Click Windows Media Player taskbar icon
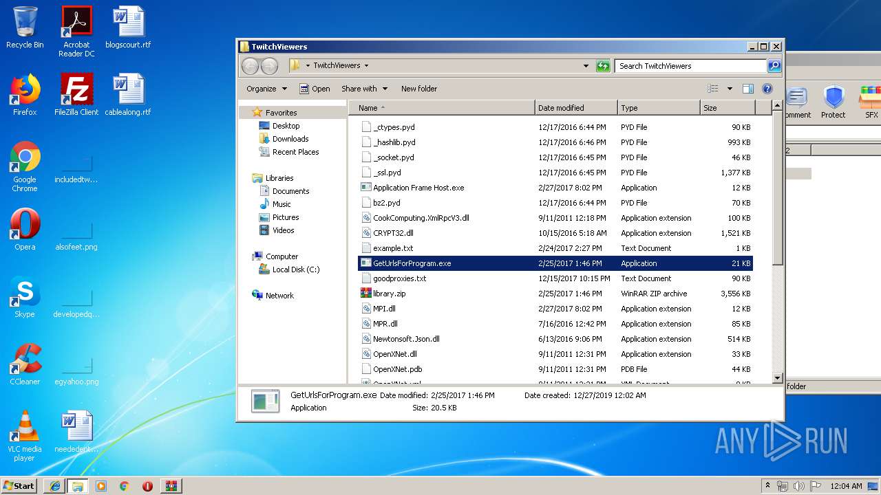The image size is (881, 495). click(101, 486)
